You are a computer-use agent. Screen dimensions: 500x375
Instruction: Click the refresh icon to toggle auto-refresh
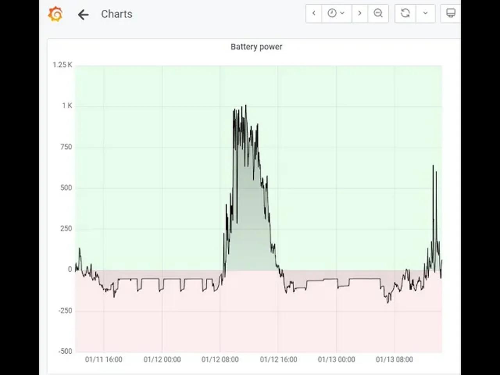[405, 13]
